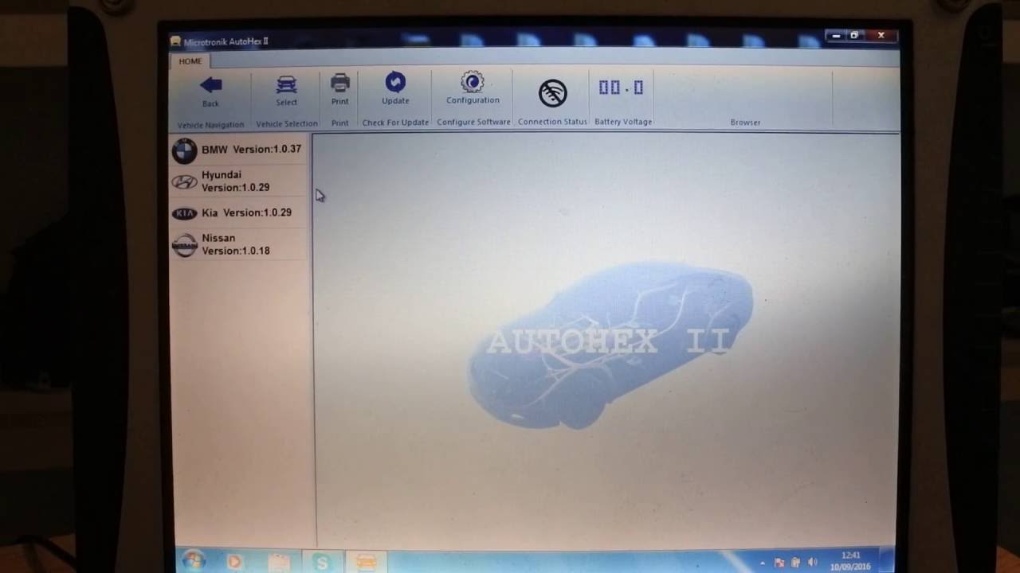
Task: Click the Vehicle Selection label
Action: 287,124
